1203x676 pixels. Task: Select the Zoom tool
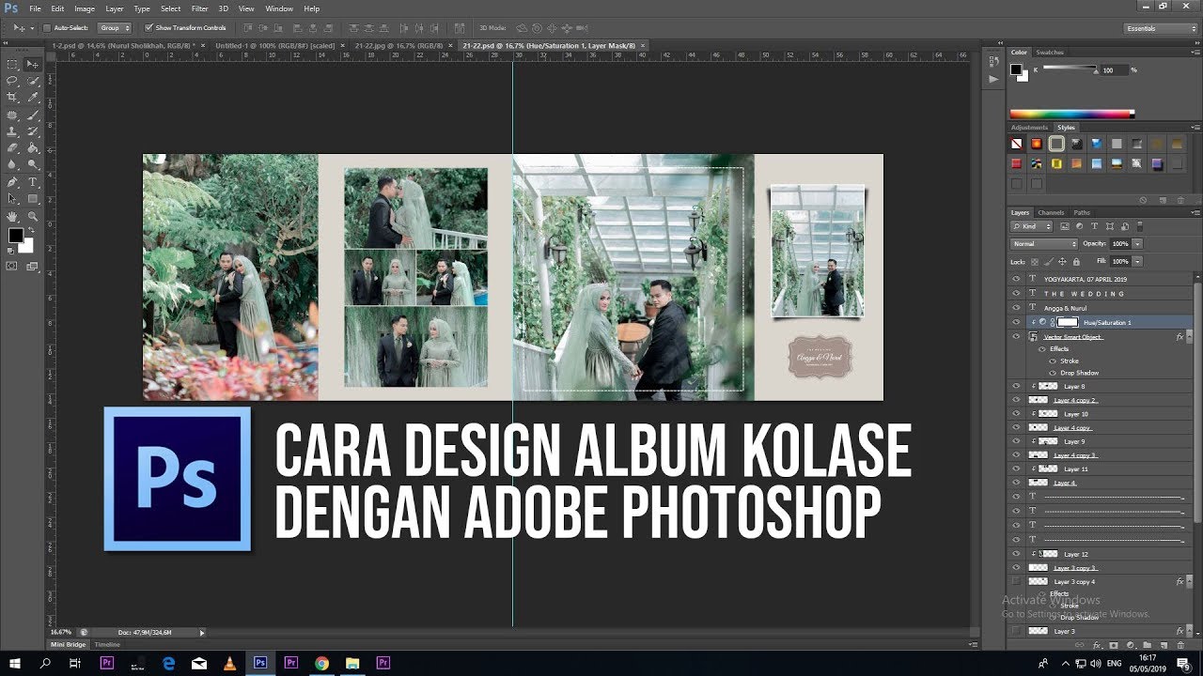(33, 216)
